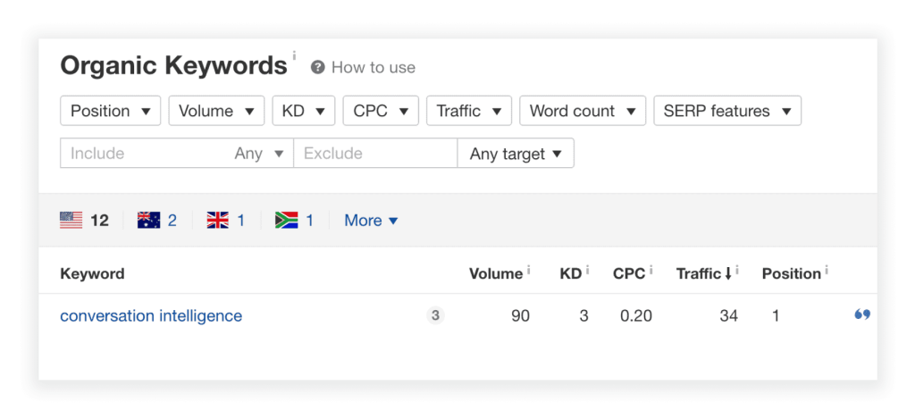Click the How to use link
Viewport: 915px width, 419px height.
(374, 68)
